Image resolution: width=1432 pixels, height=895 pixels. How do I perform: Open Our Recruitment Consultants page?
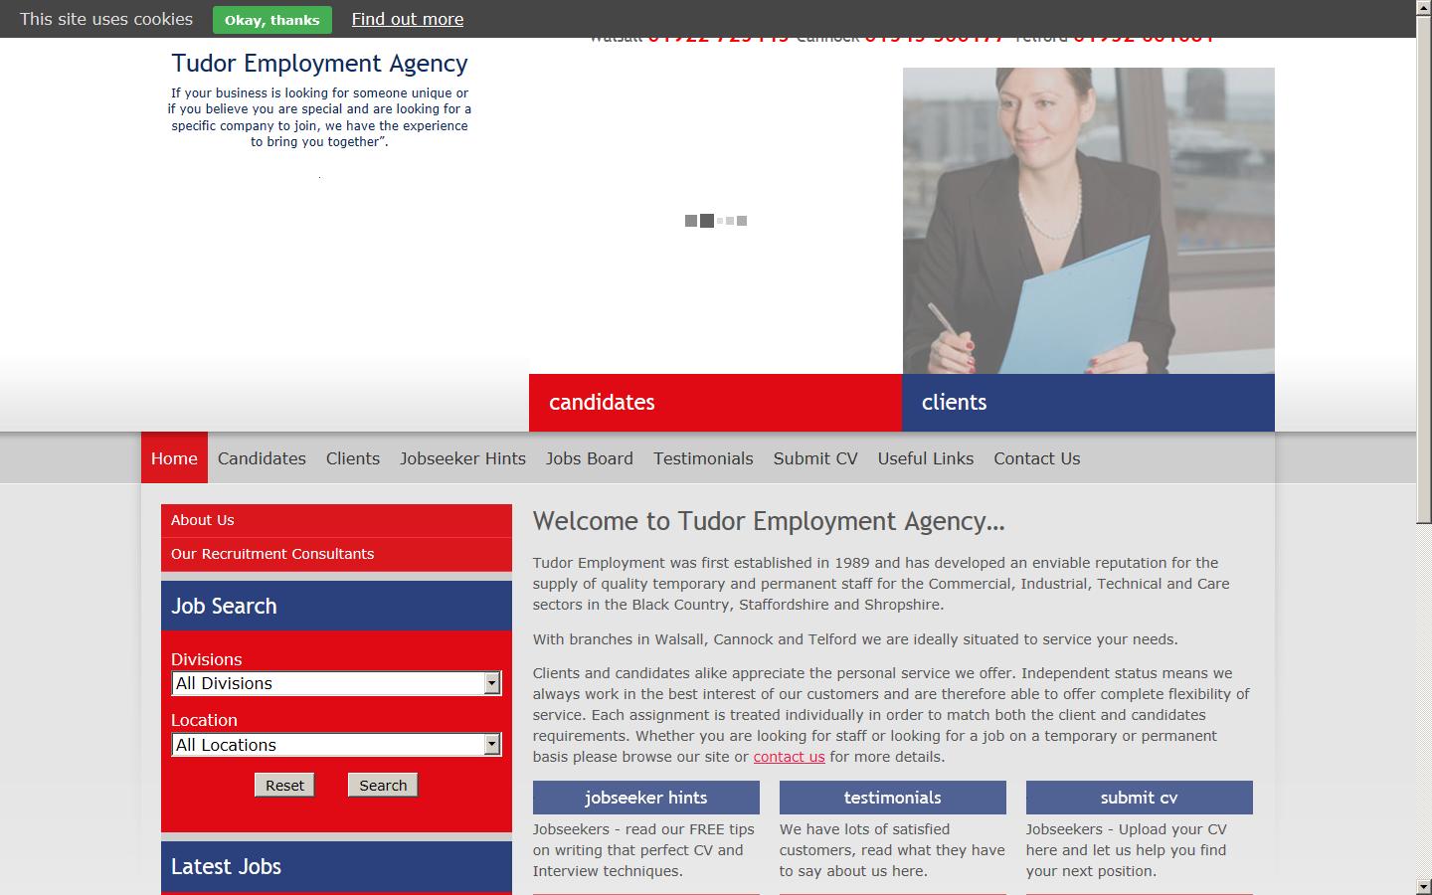272,554
